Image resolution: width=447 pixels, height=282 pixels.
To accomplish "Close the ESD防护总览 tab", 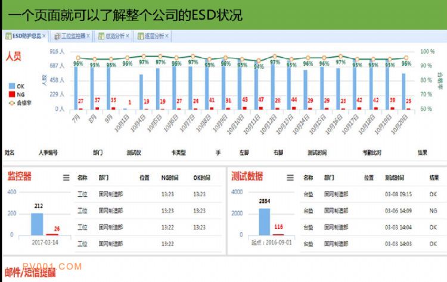I will tap(44, 36).
